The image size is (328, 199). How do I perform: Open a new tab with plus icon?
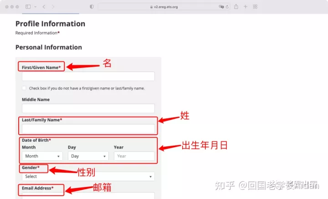[x=246, y=7]
